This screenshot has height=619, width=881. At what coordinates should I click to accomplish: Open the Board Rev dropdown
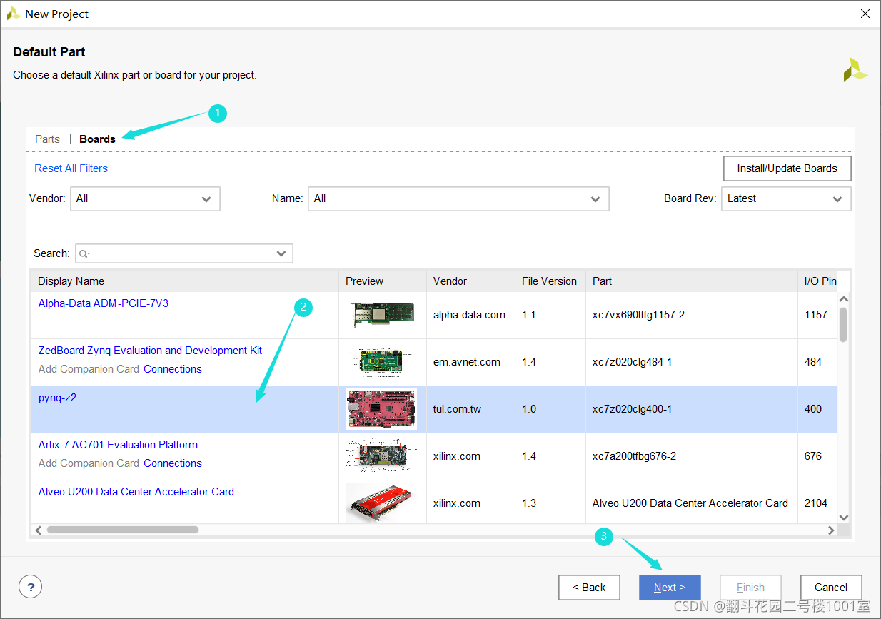pos(786,198)
